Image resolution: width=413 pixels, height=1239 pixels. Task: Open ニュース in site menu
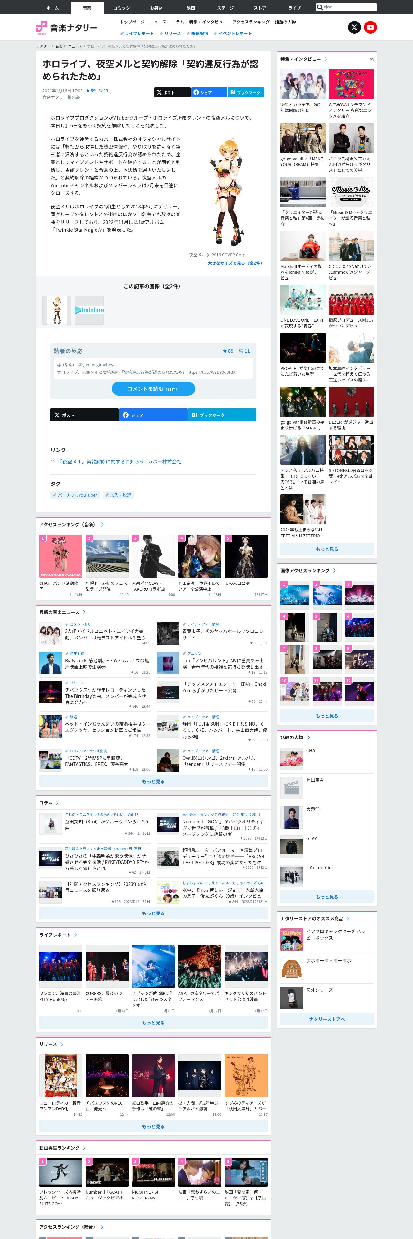coord(158,22)
